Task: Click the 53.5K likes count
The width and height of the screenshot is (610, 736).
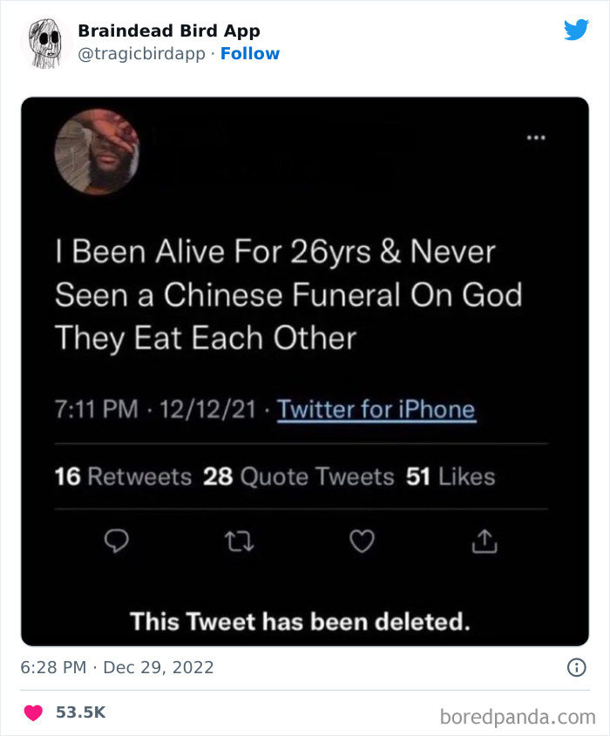Action: [x=80, y=712]
